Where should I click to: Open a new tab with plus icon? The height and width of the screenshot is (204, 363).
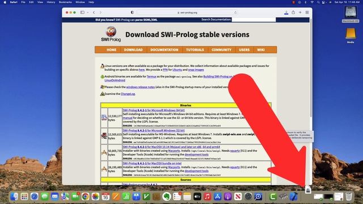[300, 12]
